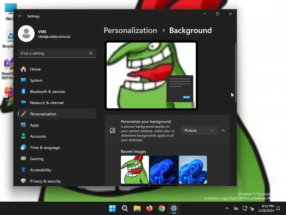286x215 pixels.
Task: Maximize the Settings window
Action: (x=217, y=14)
